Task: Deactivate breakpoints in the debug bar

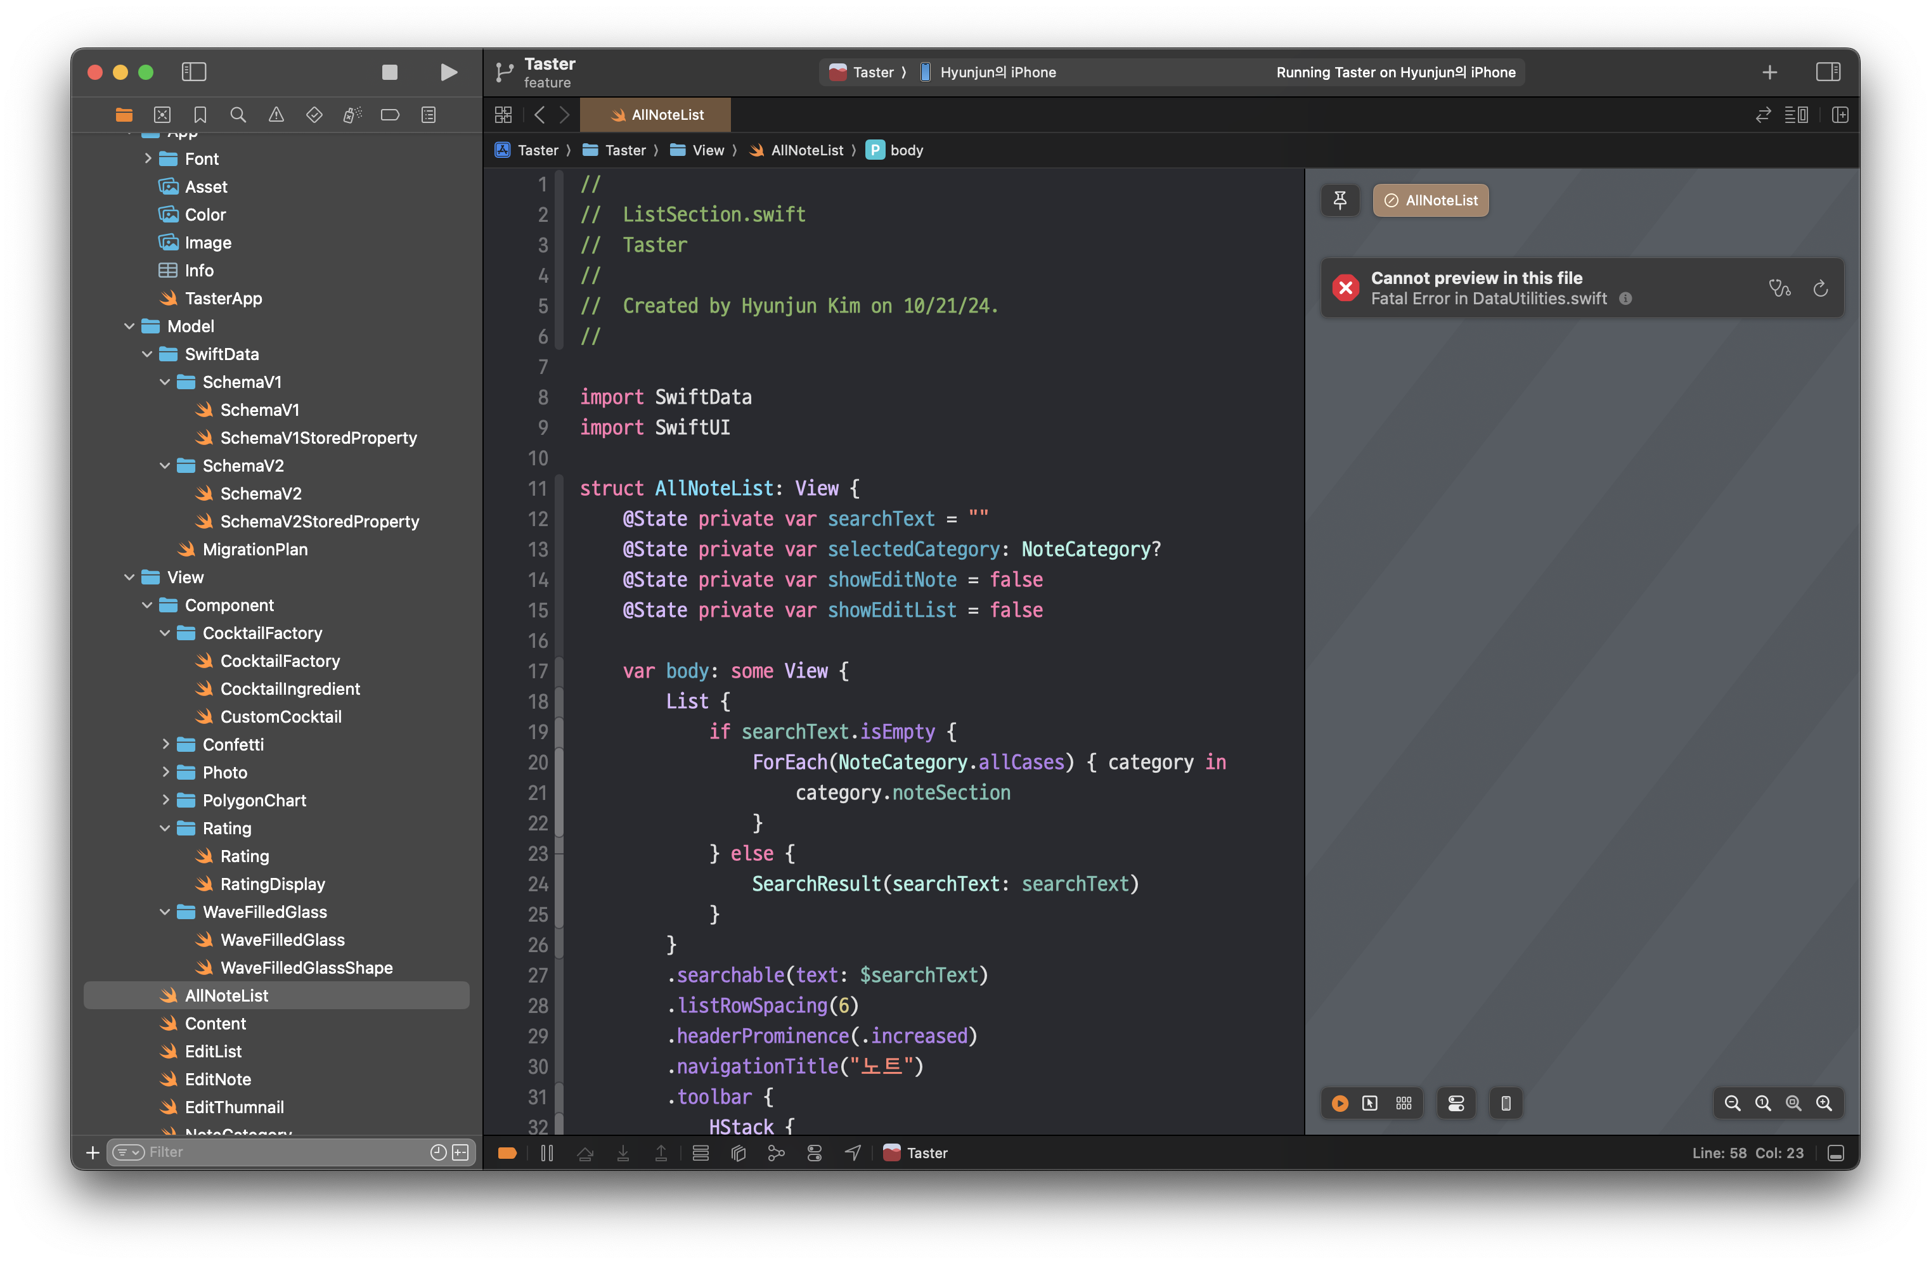Action: click(x=507, y=1153)
